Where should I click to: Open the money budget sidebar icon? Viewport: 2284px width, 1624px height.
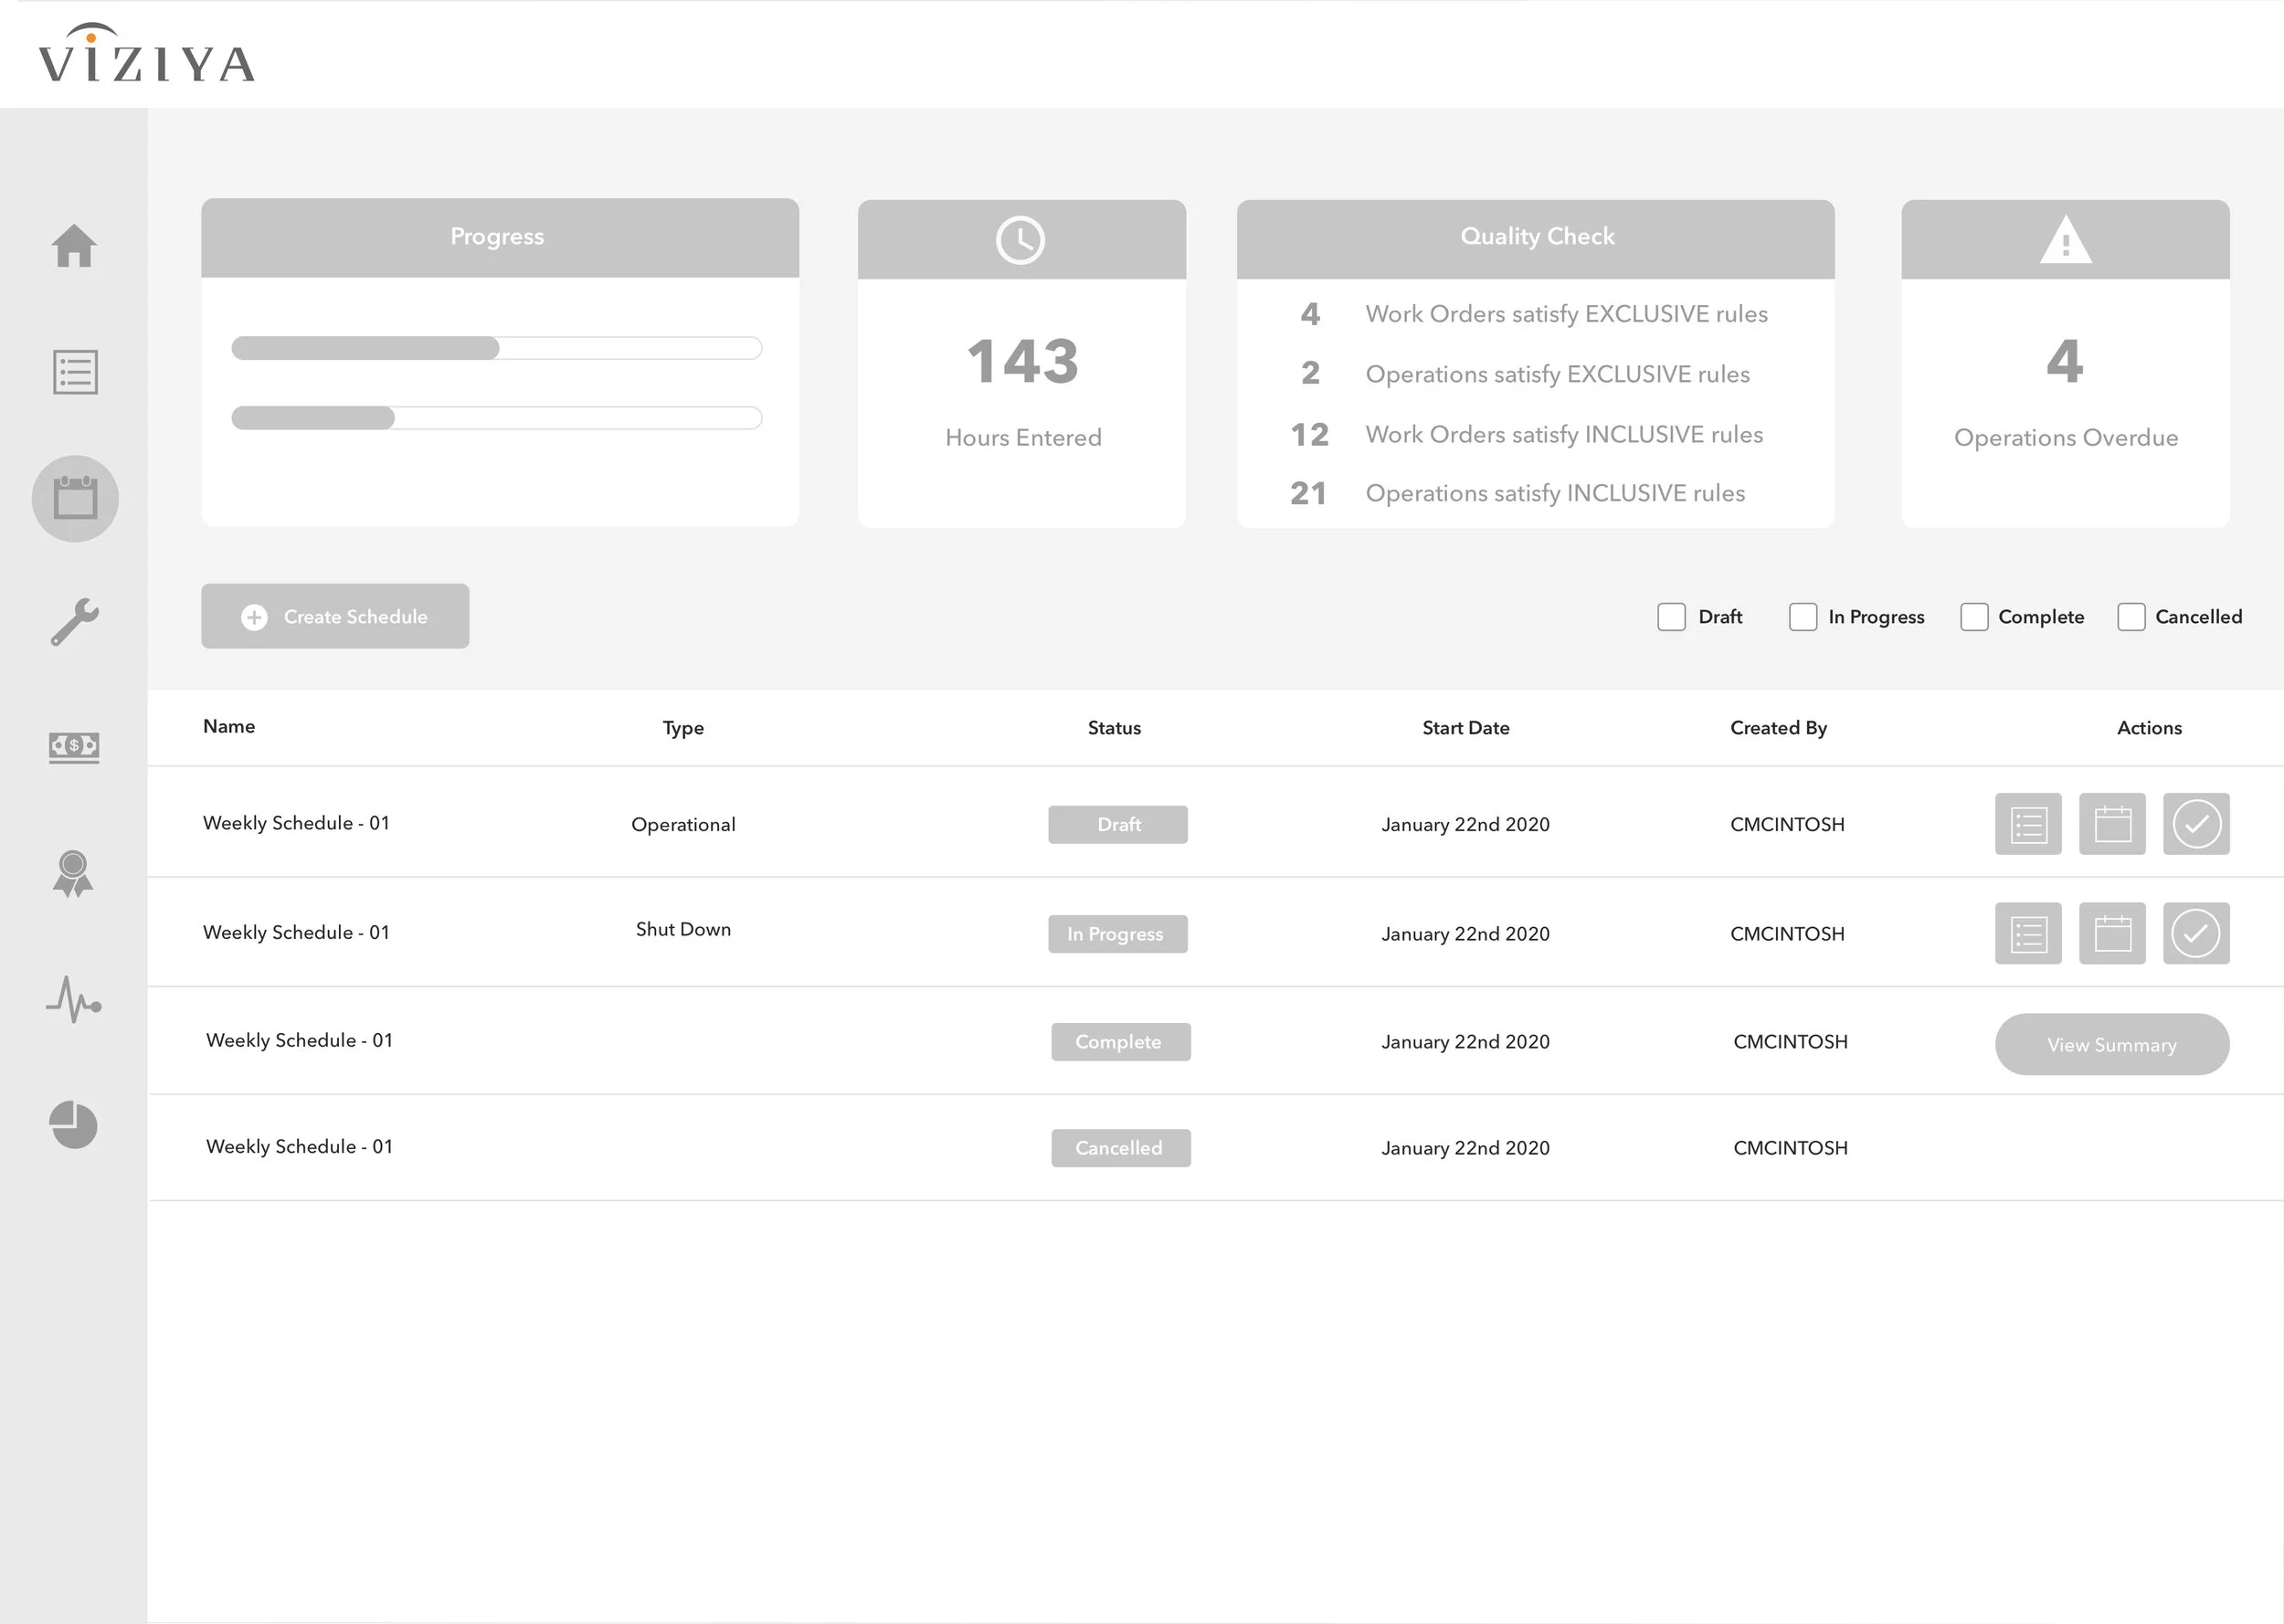tap(74, 746)
